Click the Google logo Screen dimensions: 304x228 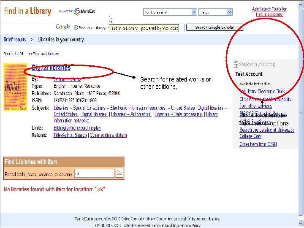[63, 27]
